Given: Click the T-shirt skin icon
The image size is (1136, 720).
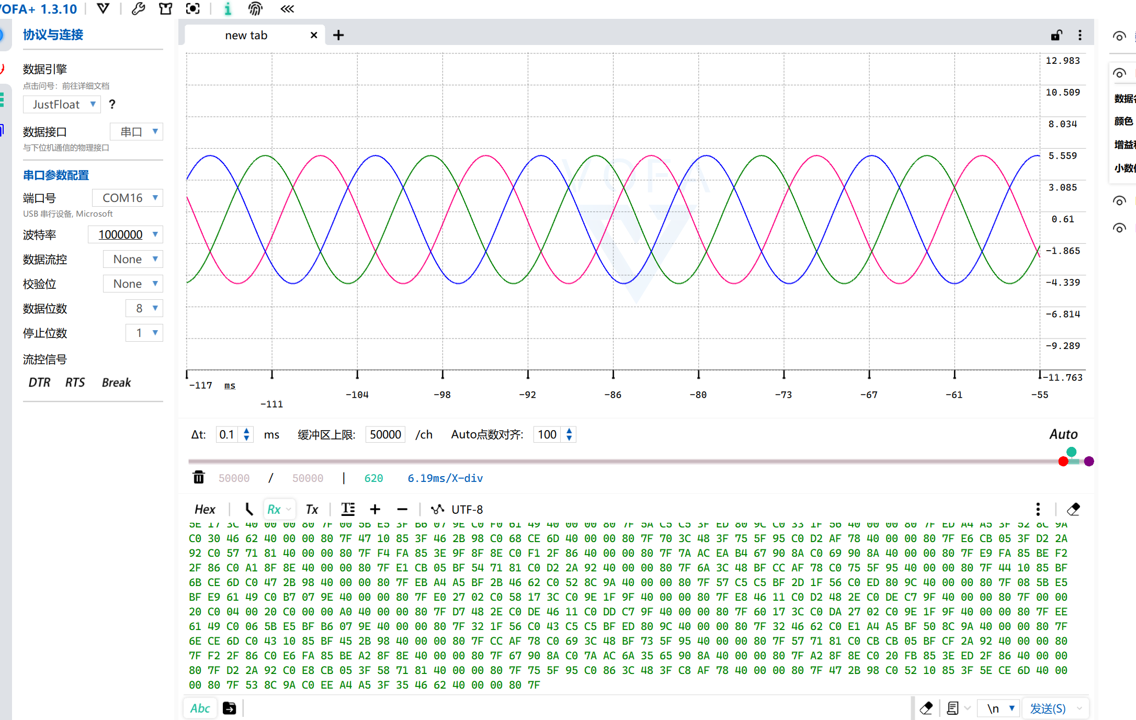Looking at the screenshot, I should point(165,9).
